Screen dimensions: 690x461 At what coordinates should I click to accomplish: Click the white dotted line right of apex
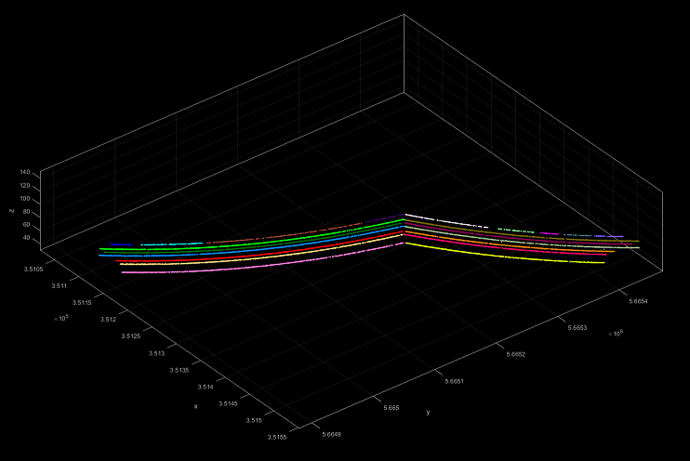click(446, 223)
